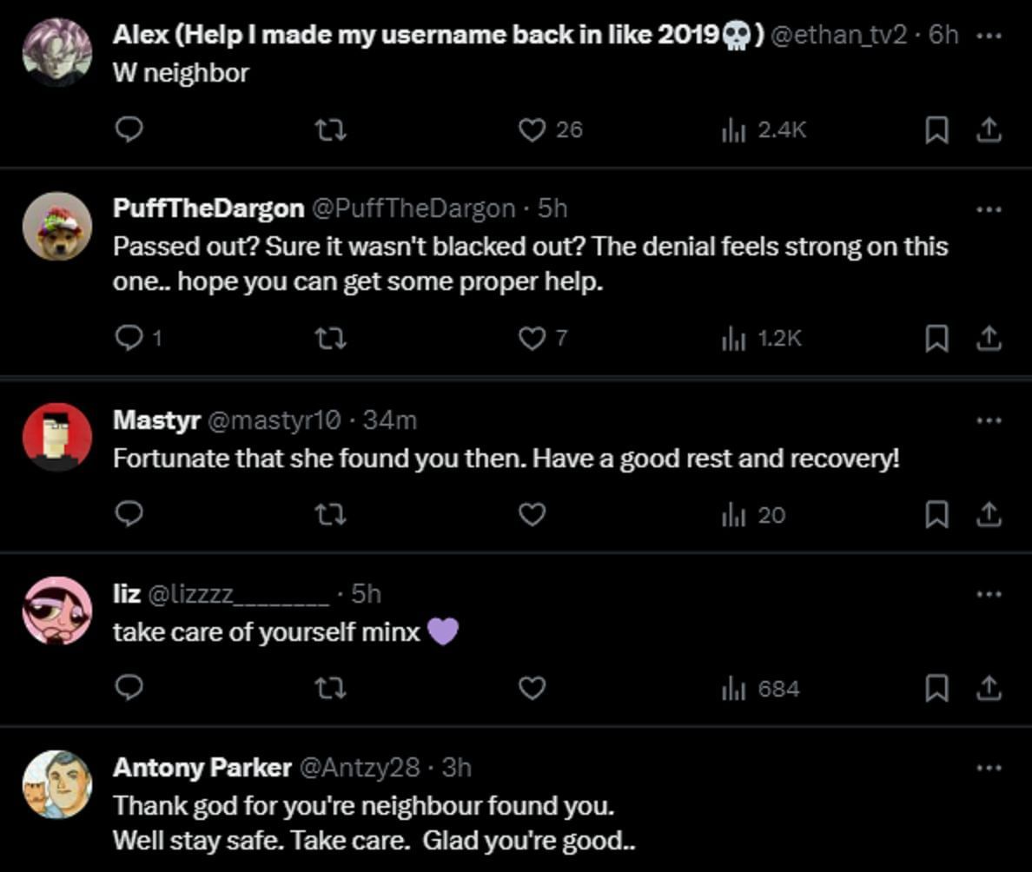Toggle like on liz's reply
The width and height of the screenshot is (1032, 872).
click(x=531, y=689)
